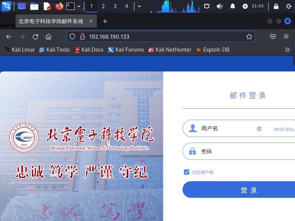This screenshot has height=221, width=295.
Task: Open the Kali Docs bookmark
Action: 89,50
